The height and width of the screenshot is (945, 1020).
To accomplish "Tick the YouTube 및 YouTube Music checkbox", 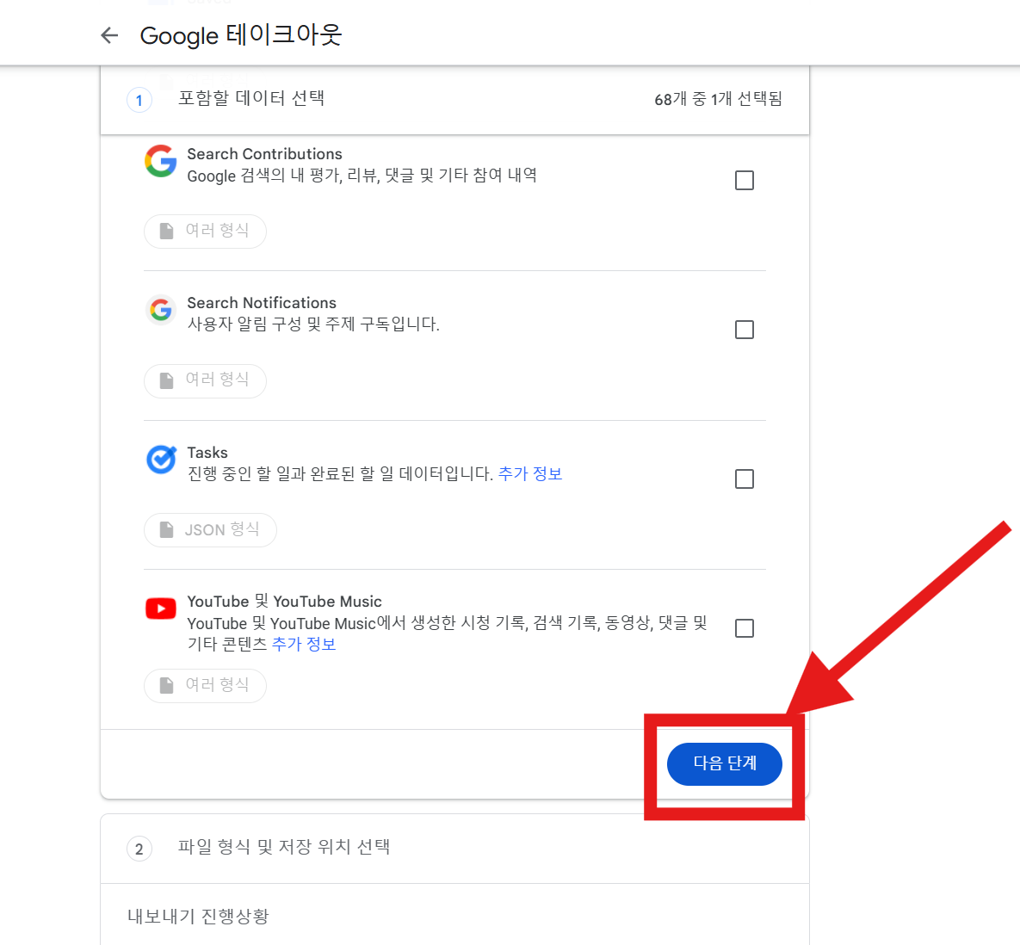I will (x=745, y=628).
